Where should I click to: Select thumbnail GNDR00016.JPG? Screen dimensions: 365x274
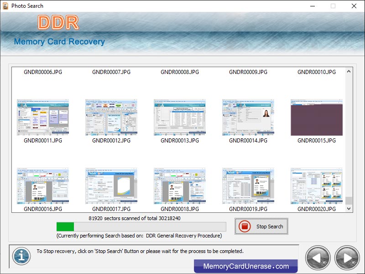43,186
